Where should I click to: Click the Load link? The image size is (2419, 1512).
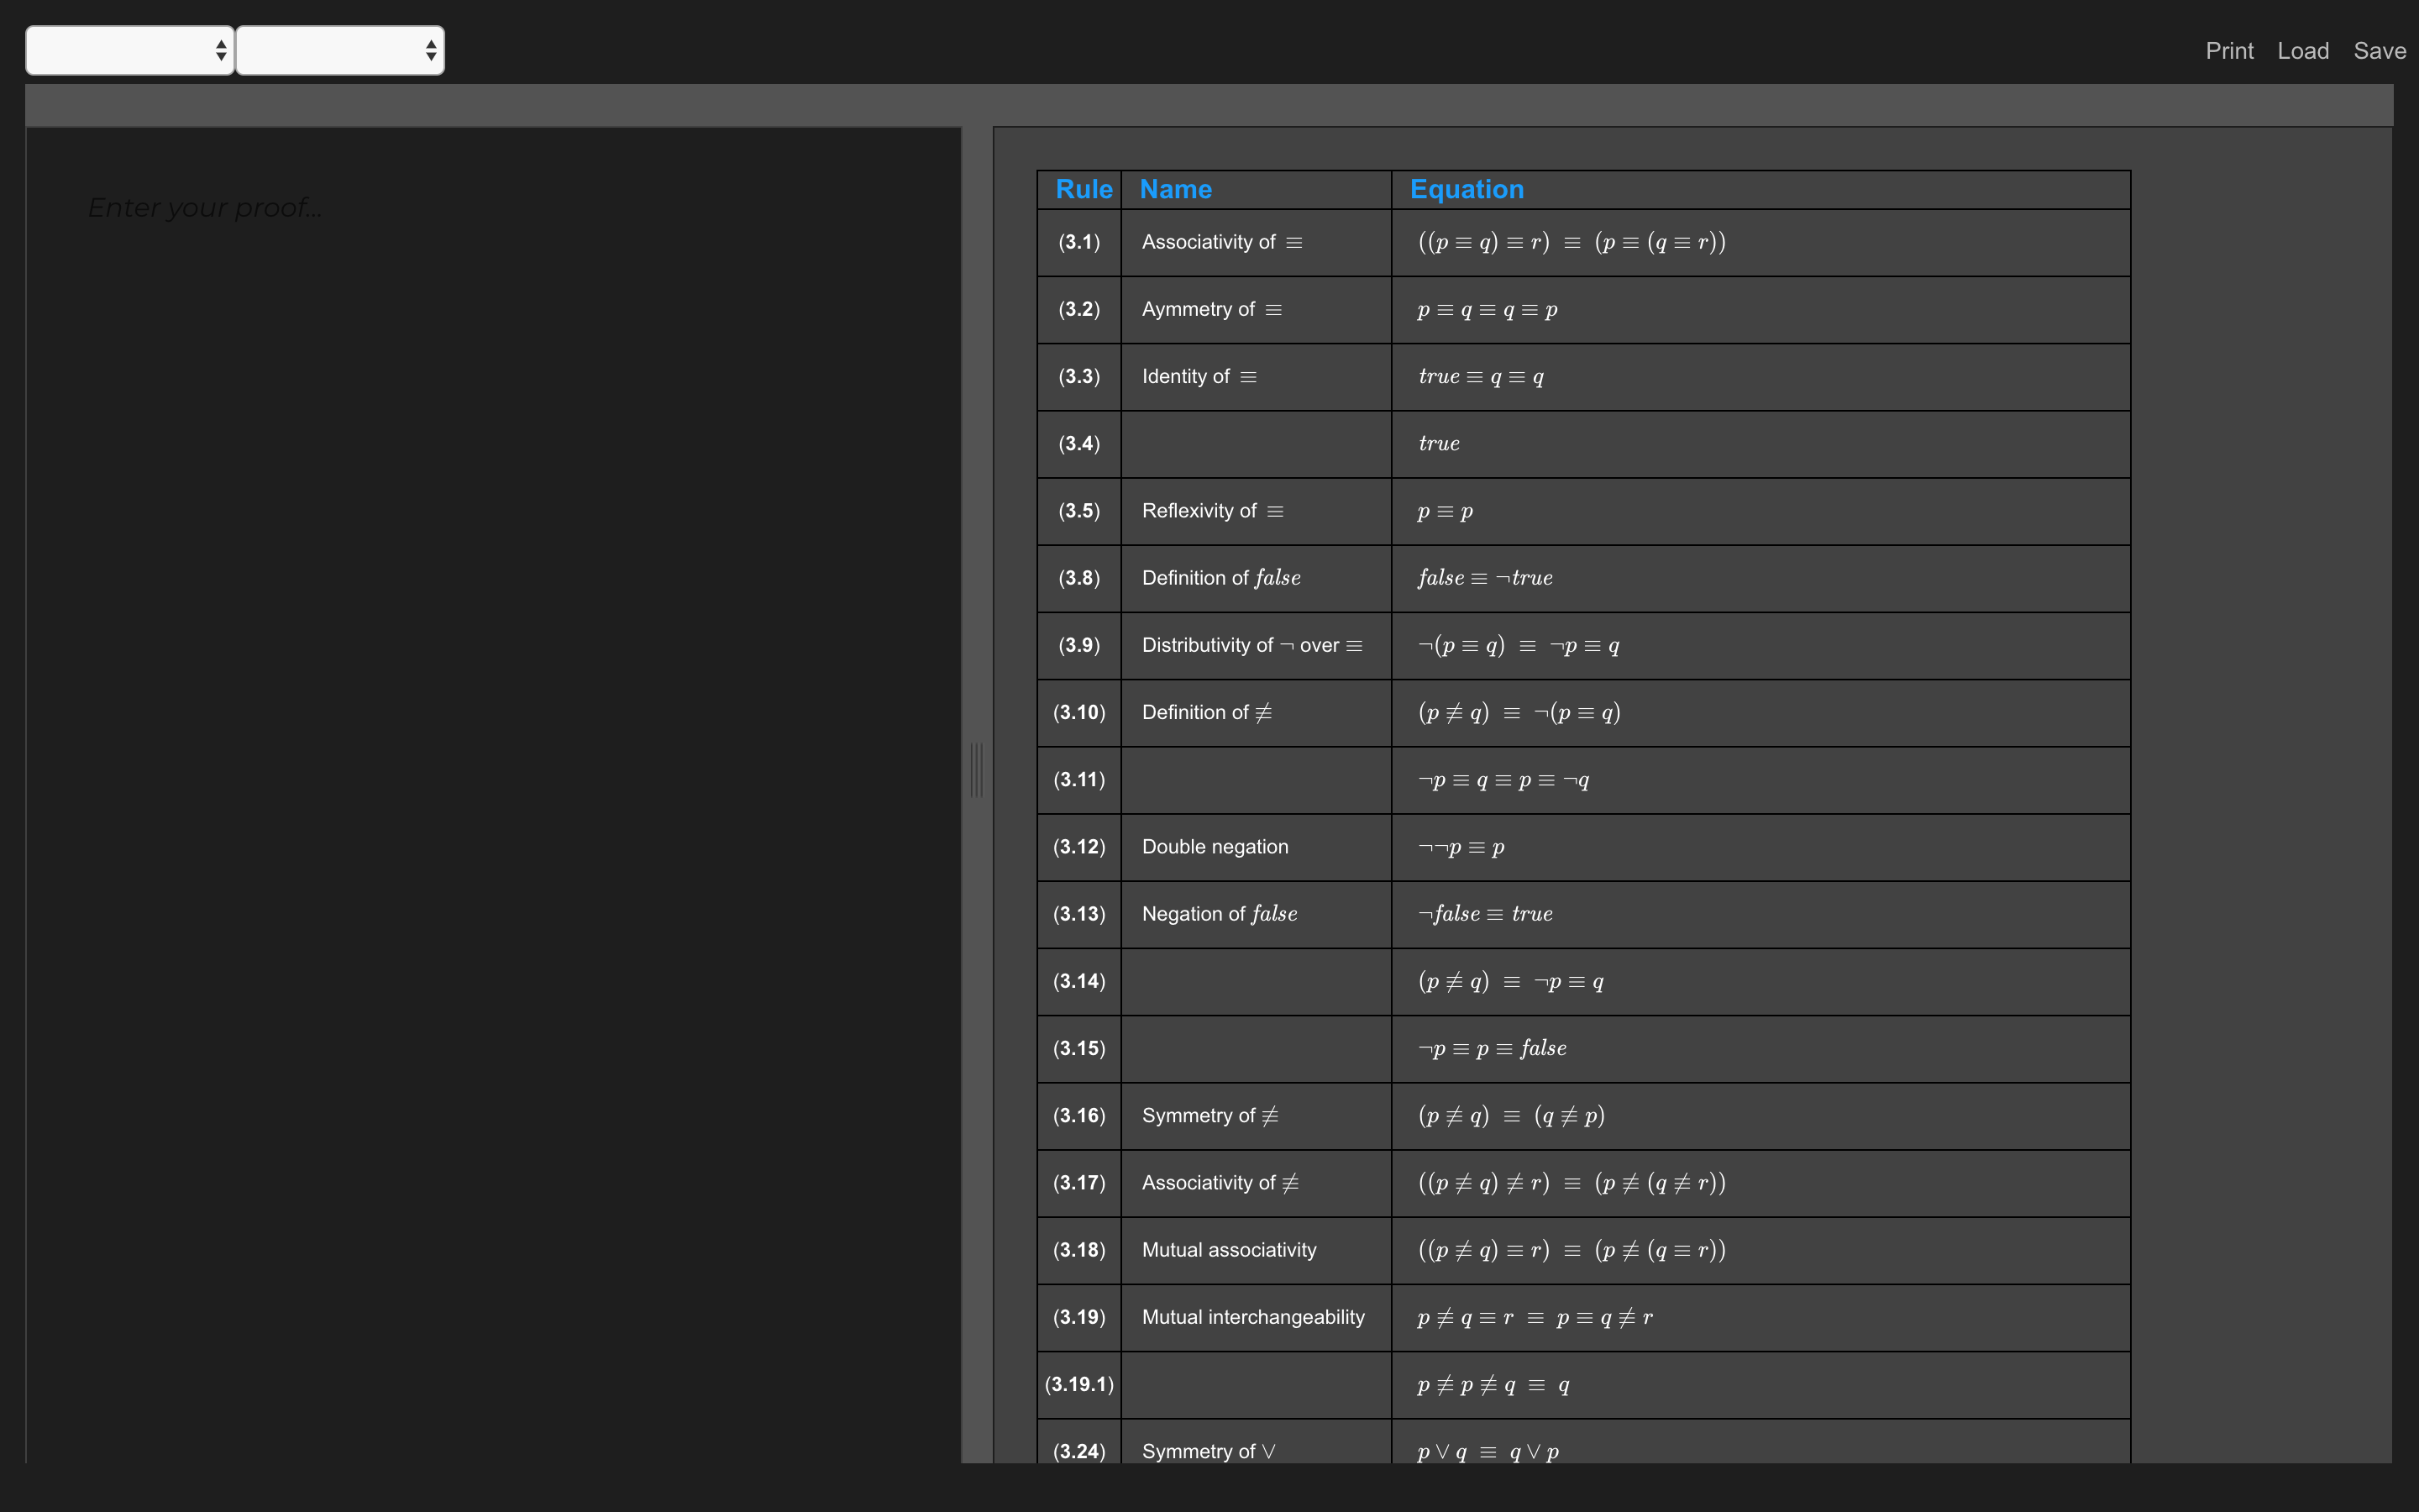tap(2302, 51)
